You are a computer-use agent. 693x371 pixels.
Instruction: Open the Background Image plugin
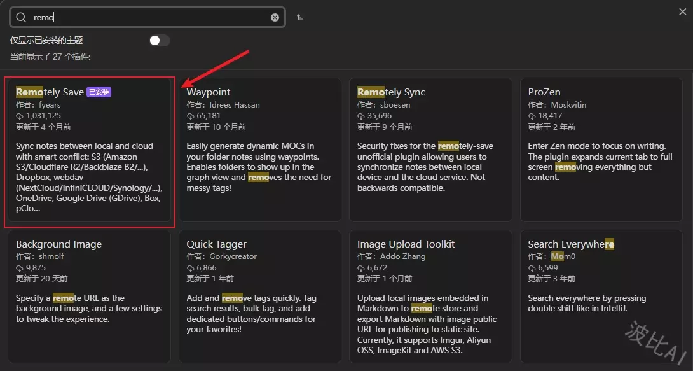[x=89, y=297]
